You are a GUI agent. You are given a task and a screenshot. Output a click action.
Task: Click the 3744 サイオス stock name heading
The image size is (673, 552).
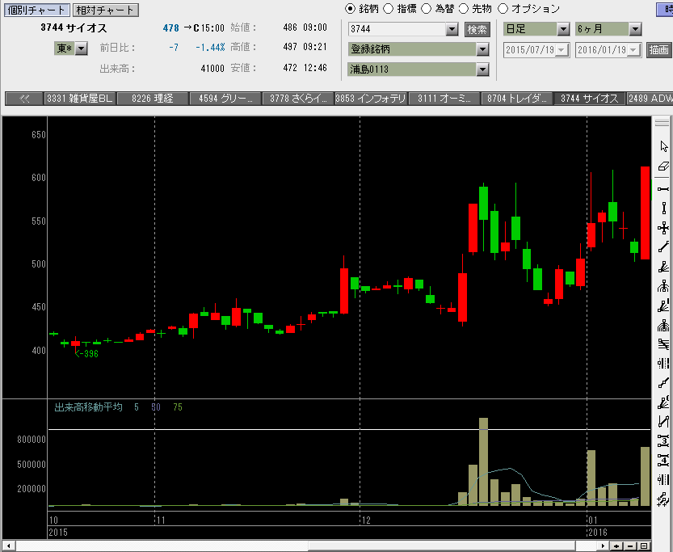pyautogui.click(x=74, y=28)
